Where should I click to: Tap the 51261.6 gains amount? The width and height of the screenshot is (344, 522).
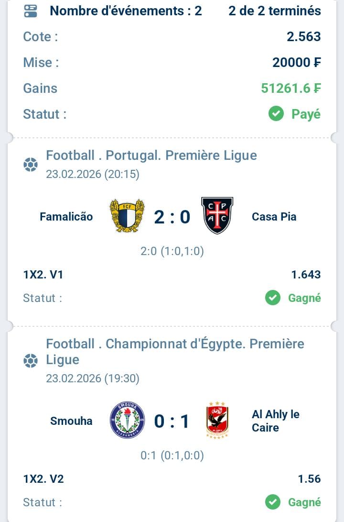(x=290, y=88)
